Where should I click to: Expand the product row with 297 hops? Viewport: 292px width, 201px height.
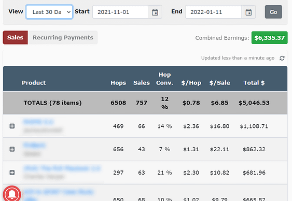click(12, 173)
